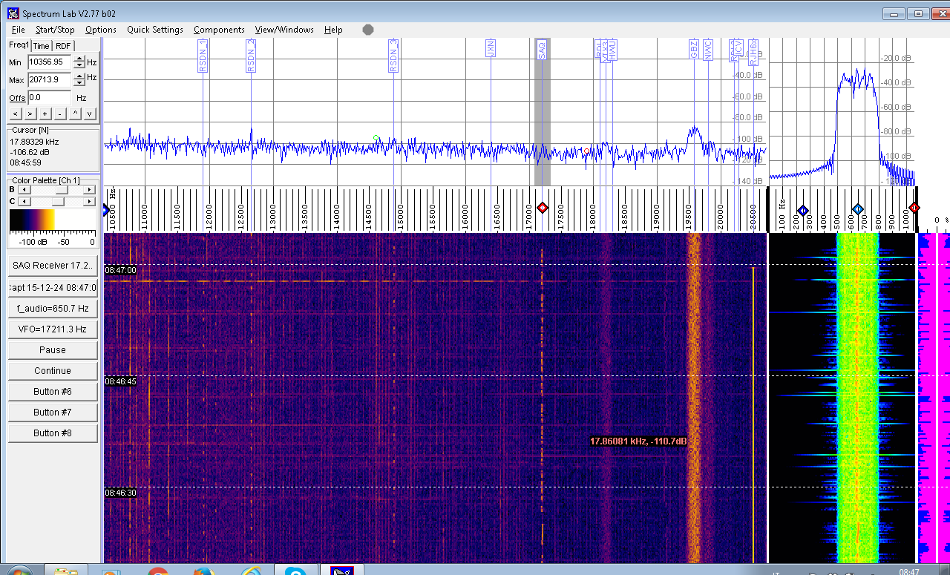Click the 'v' button in the frequency panel
The width and height of the screenshot is (950, 575).
click(x=89, y=114)
